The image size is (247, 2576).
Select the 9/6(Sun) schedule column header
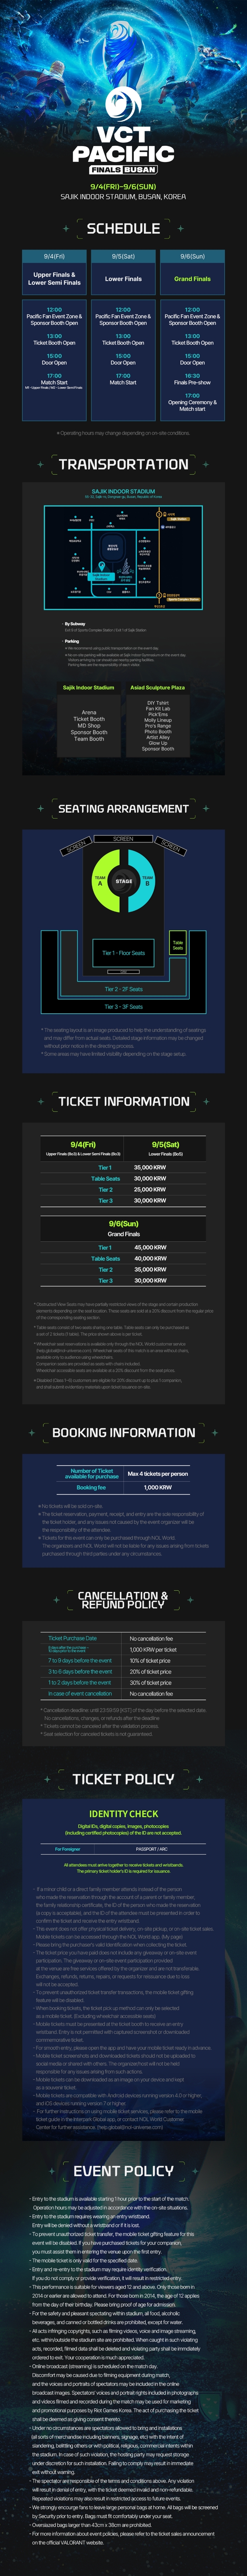(x=192, y=256)
